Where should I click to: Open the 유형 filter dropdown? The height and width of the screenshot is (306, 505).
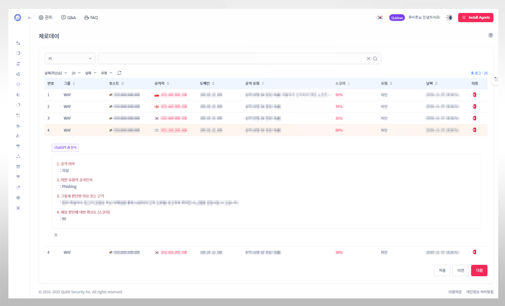coord(106,73)
